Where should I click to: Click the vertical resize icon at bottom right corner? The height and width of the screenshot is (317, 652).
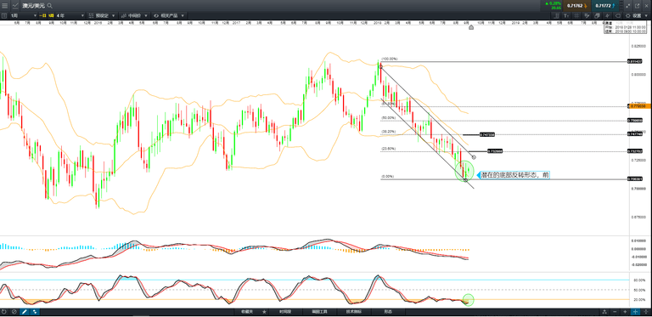[646, 312]
